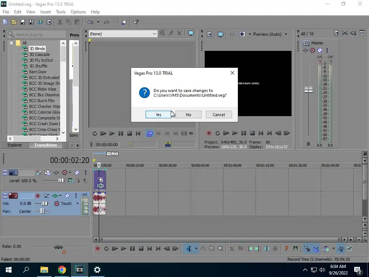
Task: Open the View menu
Action: coord(31,12)
